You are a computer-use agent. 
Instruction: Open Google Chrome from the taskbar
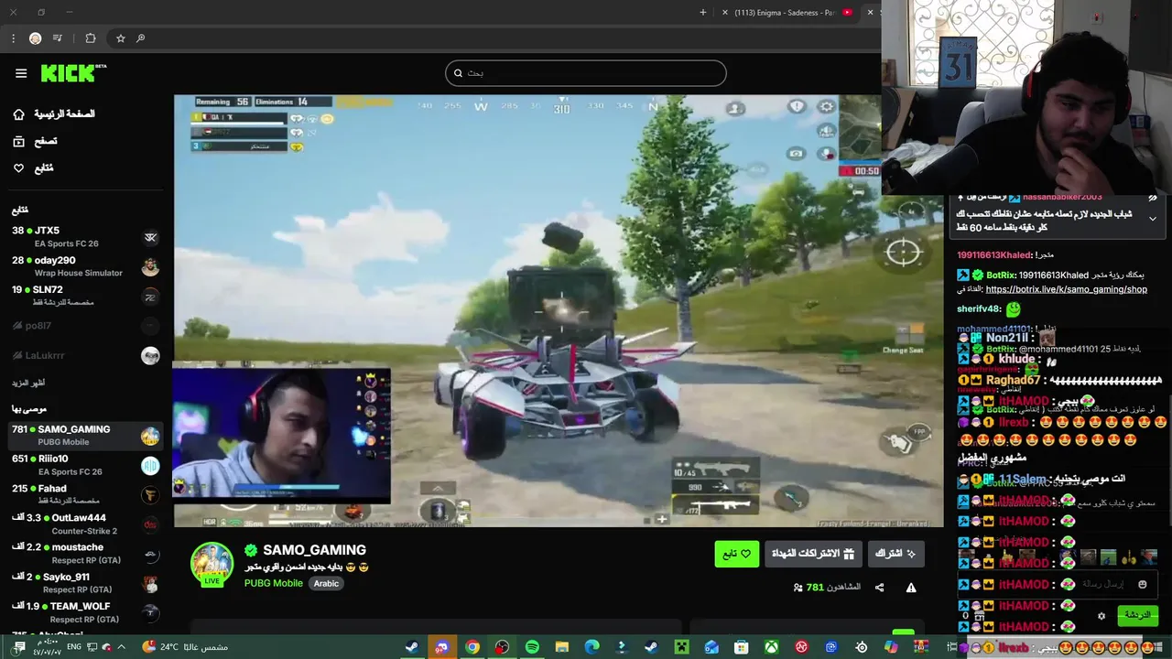[472, 647]
